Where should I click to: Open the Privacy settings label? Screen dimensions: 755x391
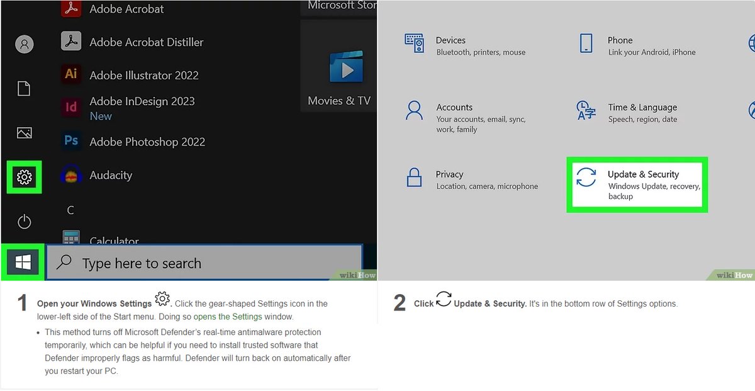[449, 174]
